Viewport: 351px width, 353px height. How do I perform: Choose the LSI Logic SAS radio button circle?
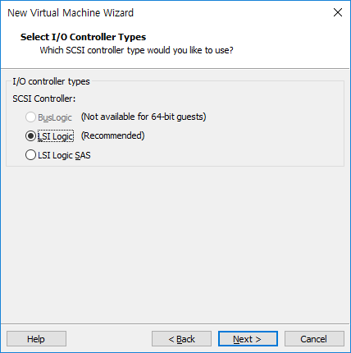(30, 155)
